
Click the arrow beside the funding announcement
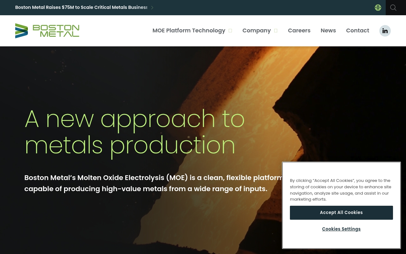pos(152,8)
